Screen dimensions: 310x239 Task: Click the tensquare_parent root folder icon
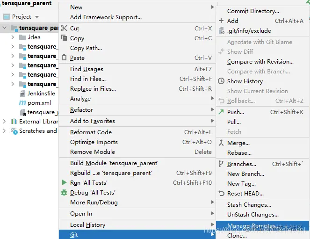14,28
